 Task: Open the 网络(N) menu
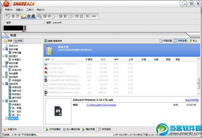[x=9, y=10]
